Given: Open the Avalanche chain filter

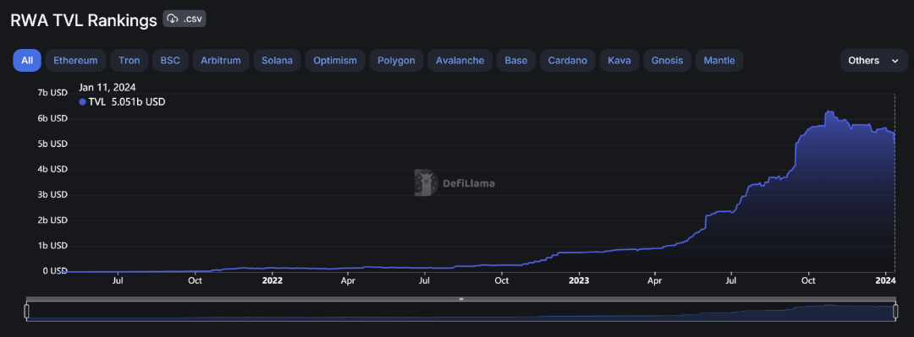Looking at the screenshot, I should click(460, 61).
